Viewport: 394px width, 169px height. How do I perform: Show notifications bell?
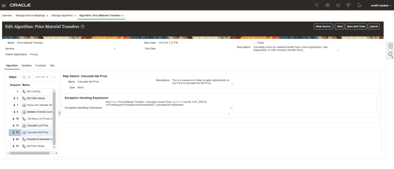[x=359, y=5]
